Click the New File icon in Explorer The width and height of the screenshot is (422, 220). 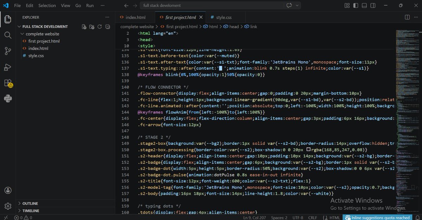pos(84,27)
